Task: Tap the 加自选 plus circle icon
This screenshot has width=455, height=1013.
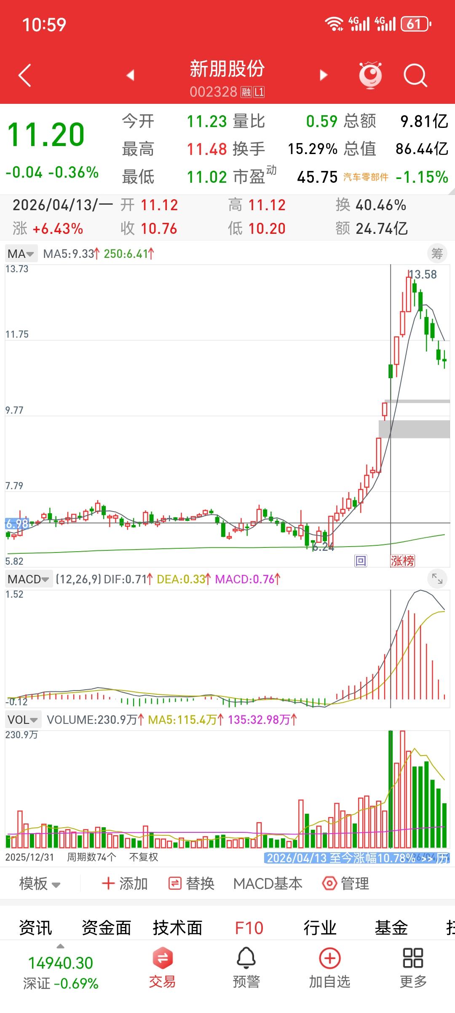Action: (x=329, y=958)
